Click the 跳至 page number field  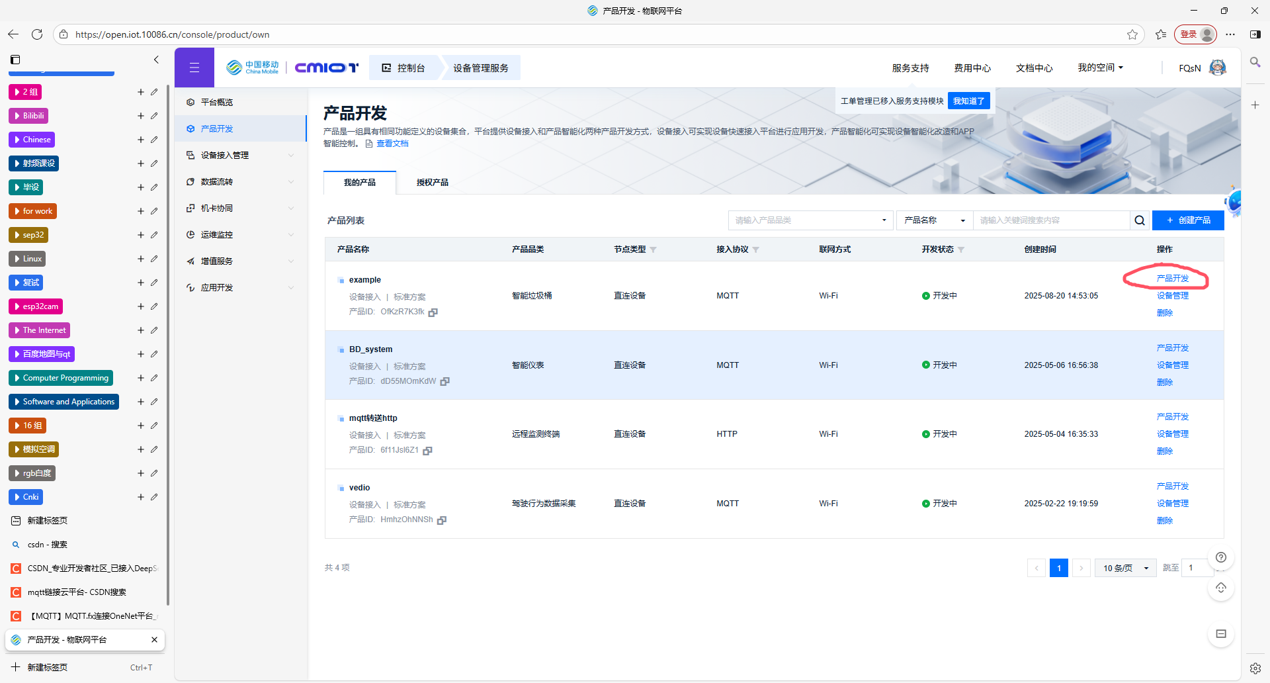[x=1197, y=568]
